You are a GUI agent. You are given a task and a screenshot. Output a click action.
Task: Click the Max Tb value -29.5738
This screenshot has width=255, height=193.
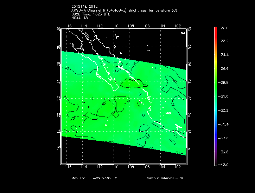(x=102, y=178)
